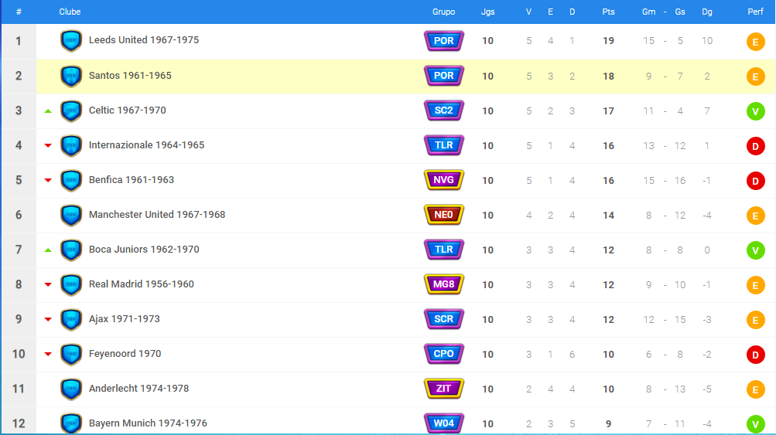Click the red down arrow beside Ajax
The width and height of the screenshot is (776, 435).
[48, 320]
